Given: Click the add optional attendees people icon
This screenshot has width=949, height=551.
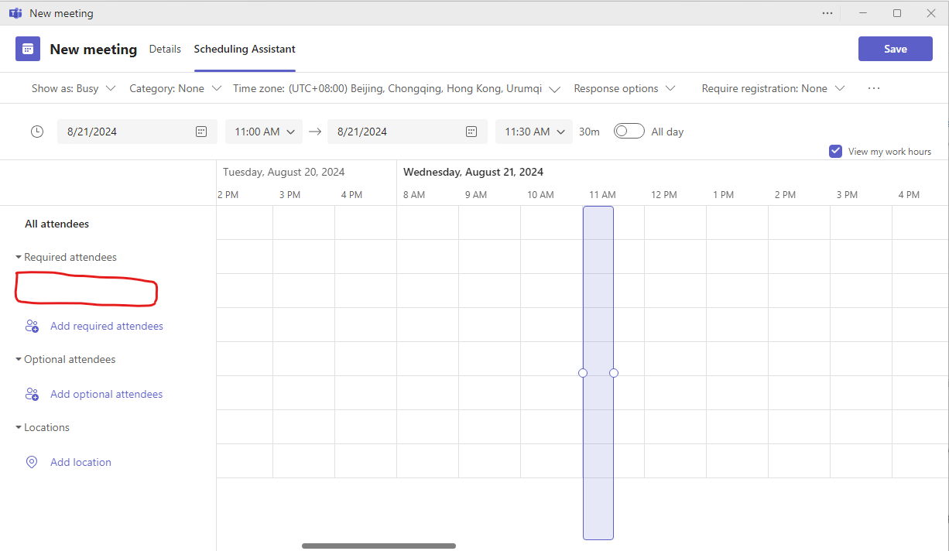Looking at the screenshot, I should 32,394.
